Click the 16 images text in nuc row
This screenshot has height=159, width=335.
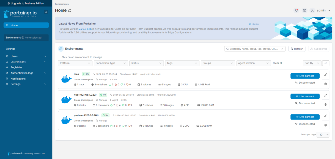click(168, 105)
